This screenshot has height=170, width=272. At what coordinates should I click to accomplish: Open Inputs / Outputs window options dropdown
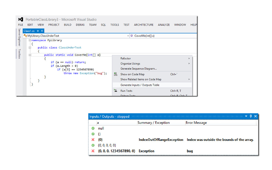(x=246, y=116)
